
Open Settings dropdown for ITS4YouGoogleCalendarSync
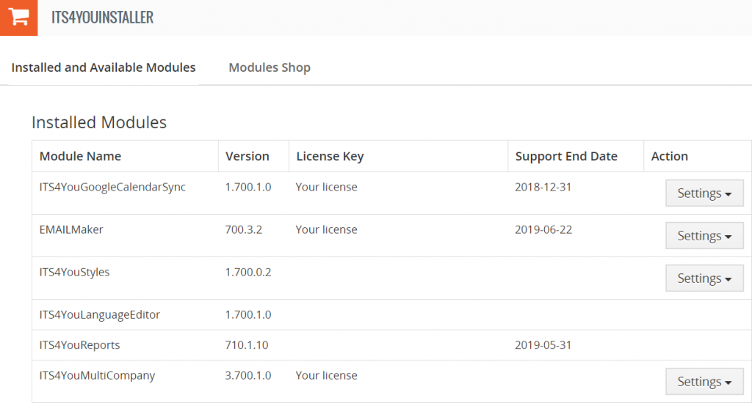click(704, 193)
